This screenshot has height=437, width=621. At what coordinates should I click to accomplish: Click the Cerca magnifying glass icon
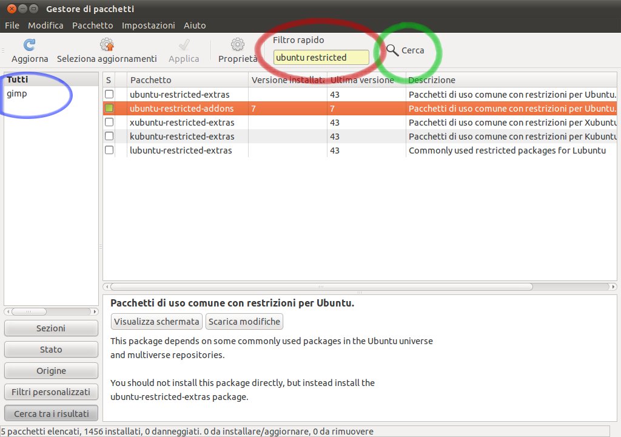pyautogui.click(x=393, y=50)
